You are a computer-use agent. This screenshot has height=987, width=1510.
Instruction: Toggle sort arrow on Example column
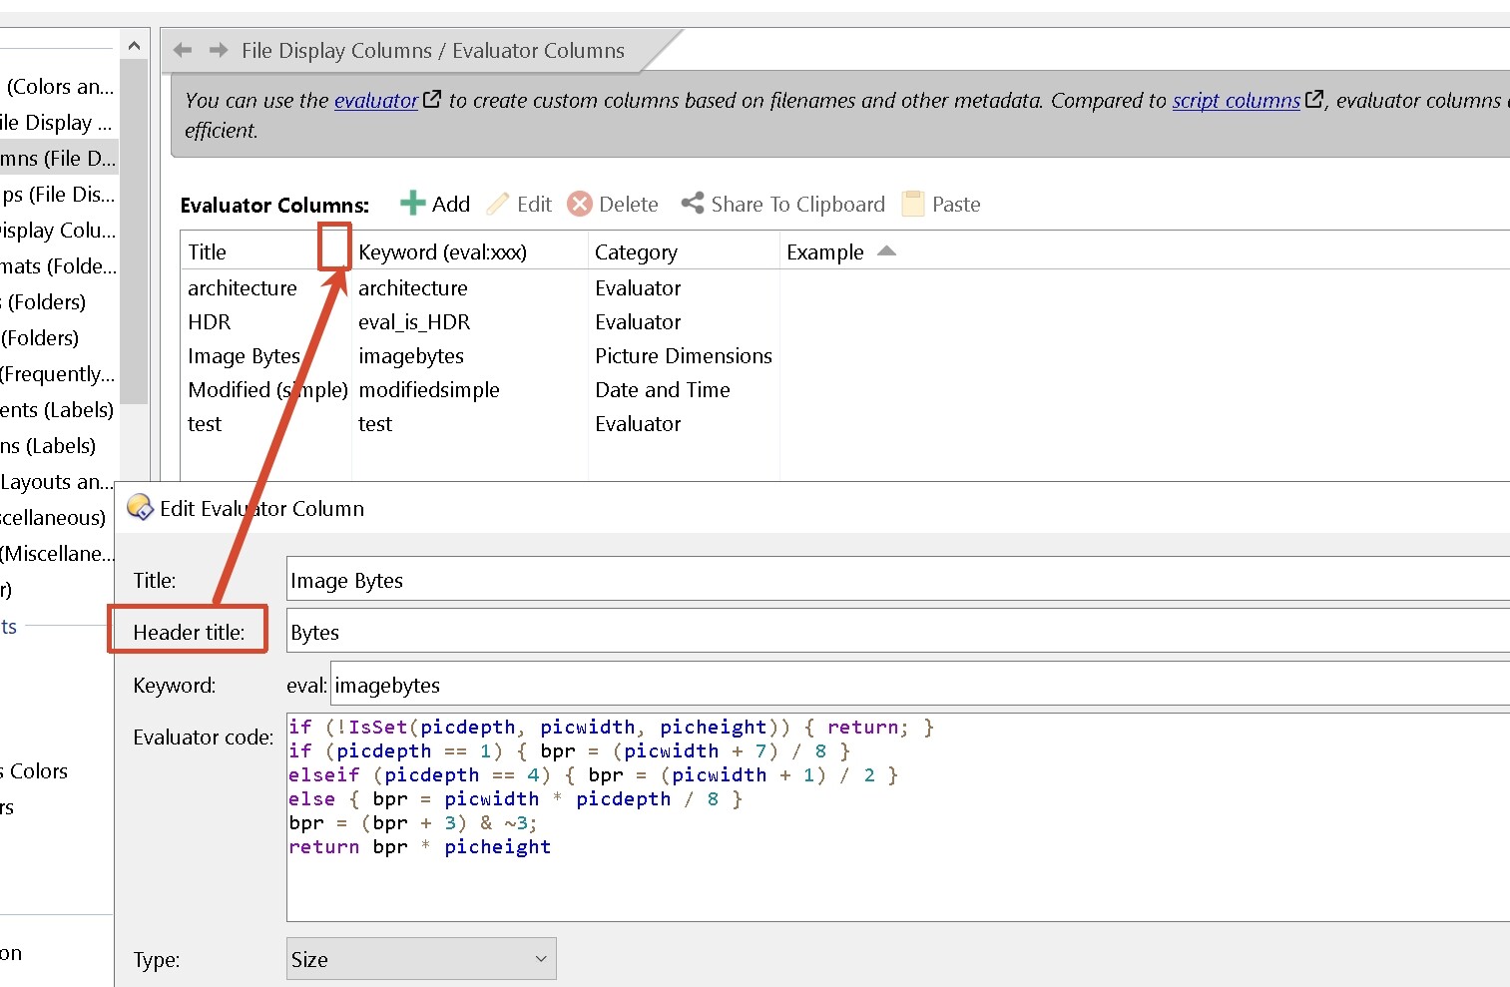(886, 251)
